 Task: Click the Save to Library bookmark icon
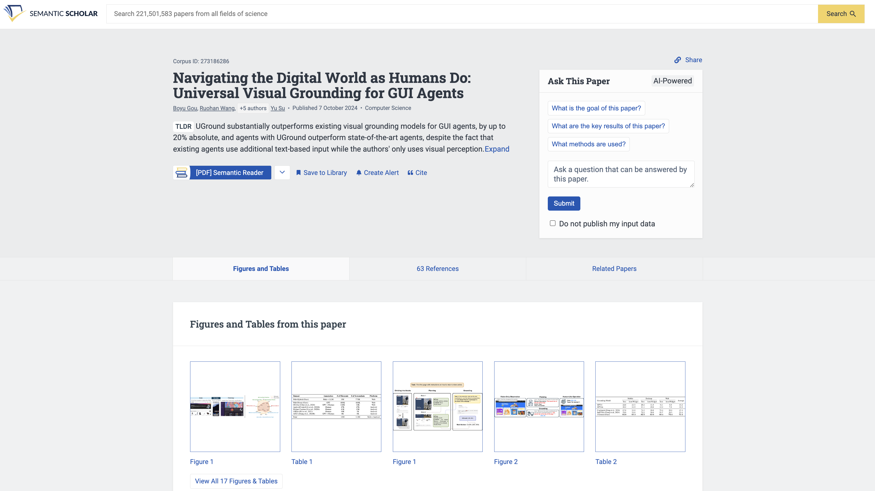(x=298, y=173)
